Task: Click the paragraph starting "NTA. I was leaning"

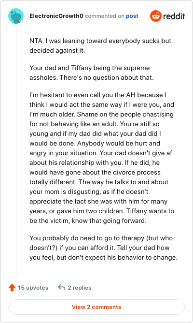Action: click(100, 45)
